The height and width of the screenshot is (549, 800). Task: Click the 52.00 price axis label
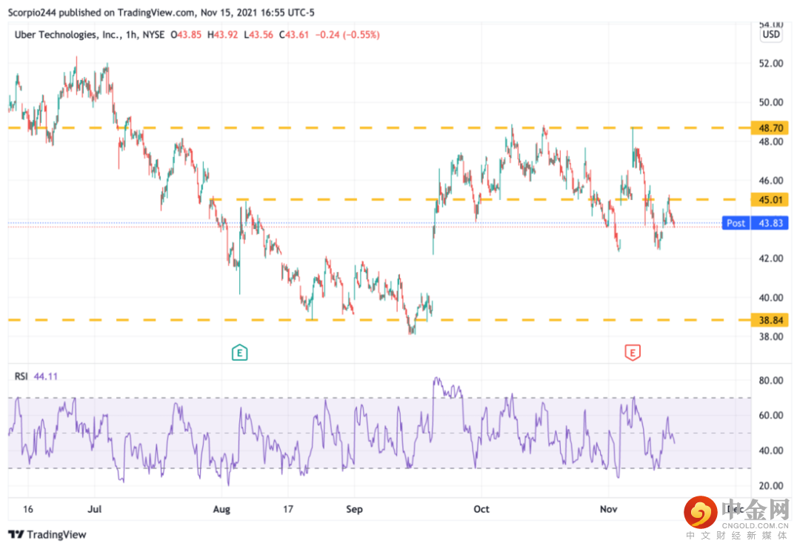pos(770,63)
